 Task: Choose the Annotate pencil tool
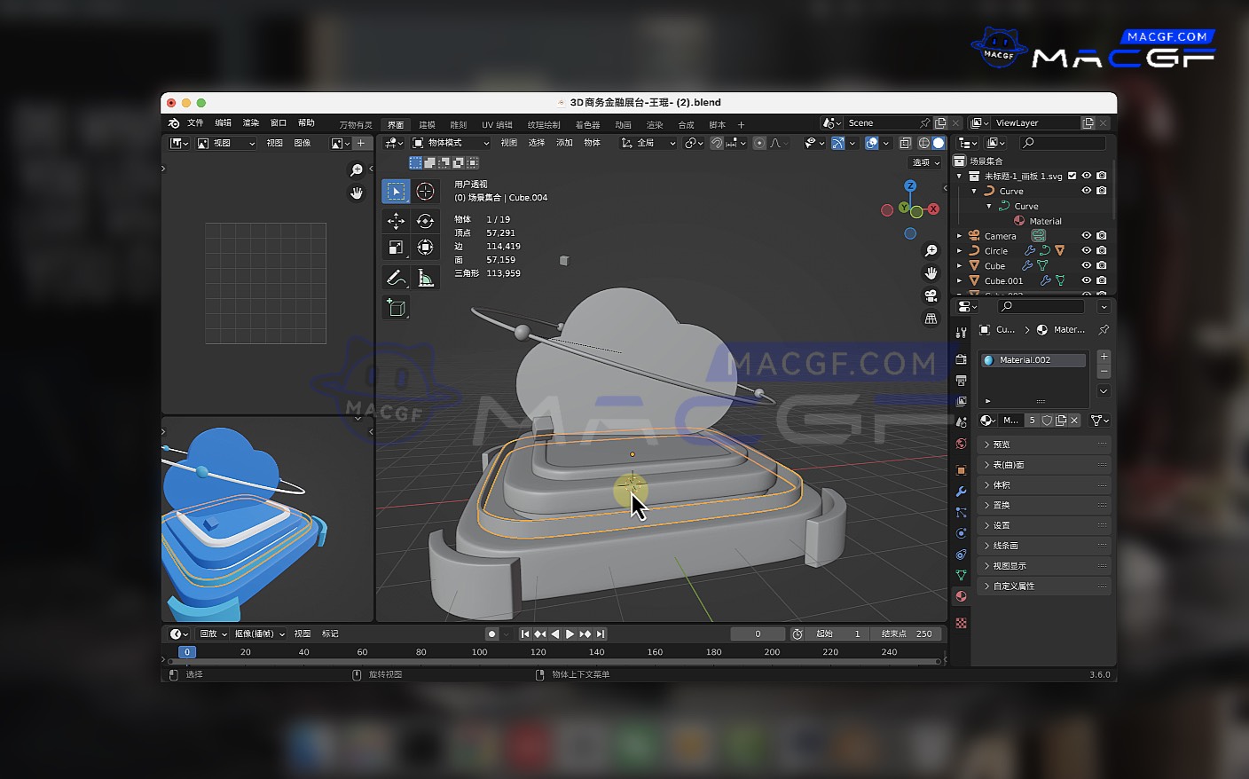(396, 278)
